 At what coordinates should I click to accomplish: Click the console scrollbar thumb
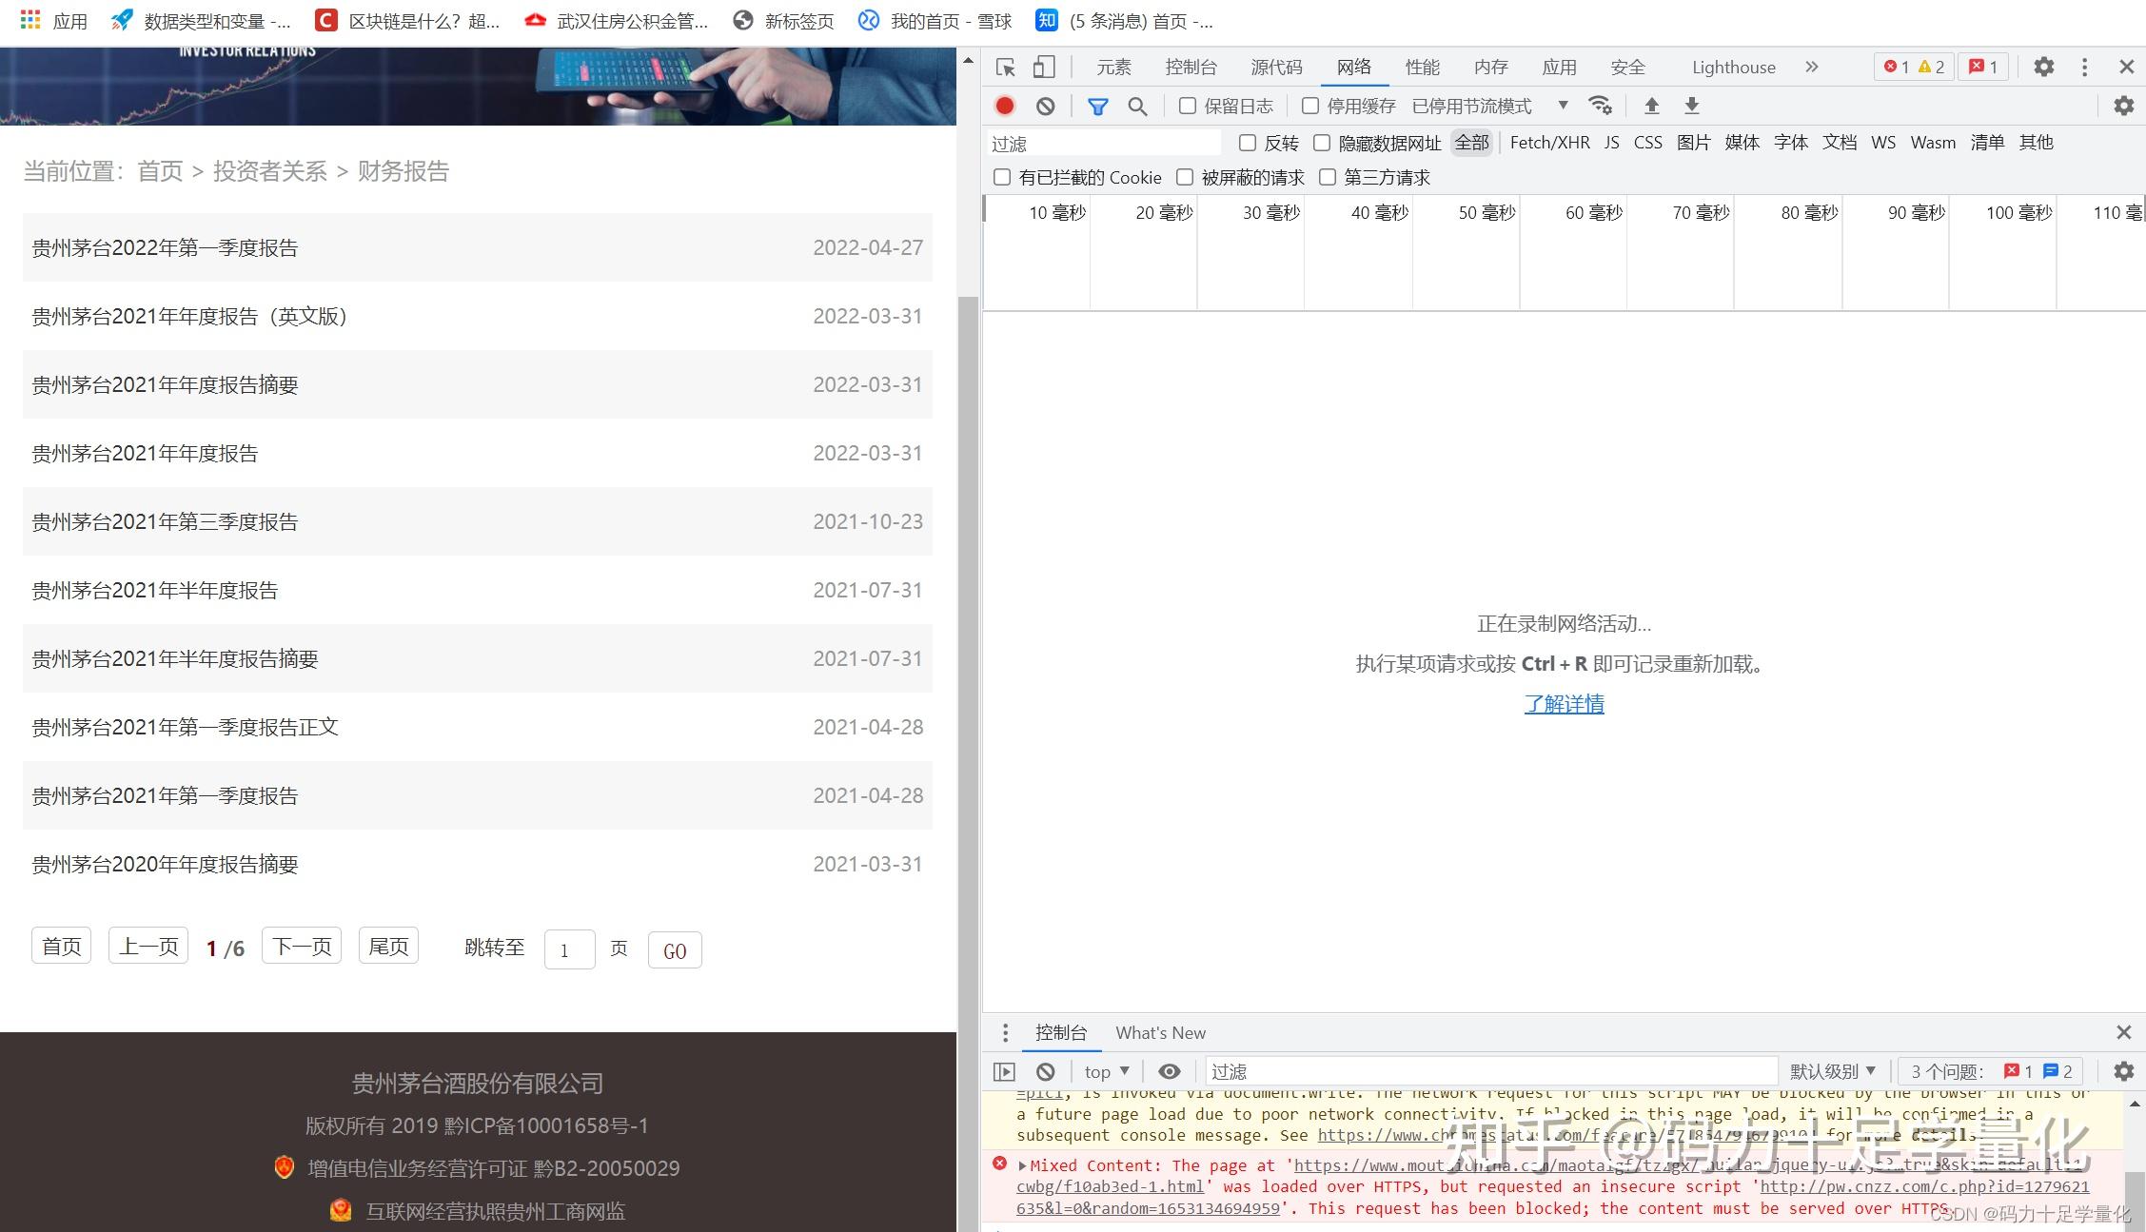point(2135,1201)
